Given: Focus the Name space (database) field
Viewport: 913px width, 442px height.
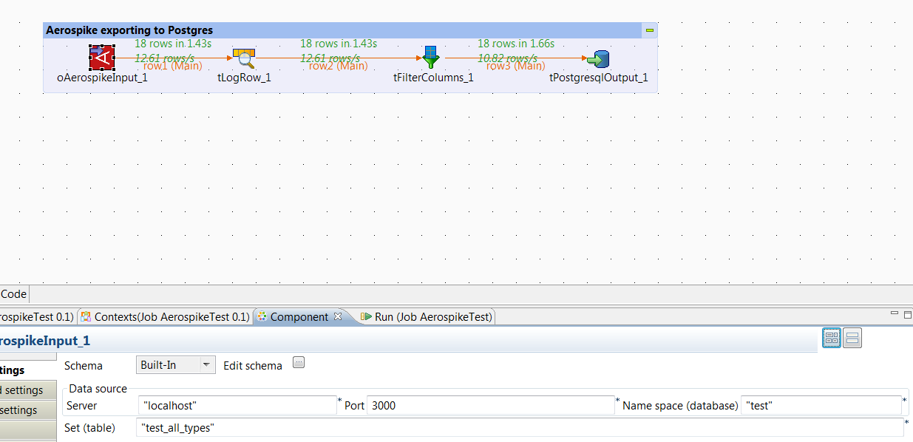Looking at the screenshot, I should [x=821, y=405].
